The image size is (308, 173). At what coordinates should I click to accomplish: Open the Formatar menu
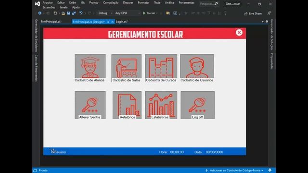tap(143, 3)
